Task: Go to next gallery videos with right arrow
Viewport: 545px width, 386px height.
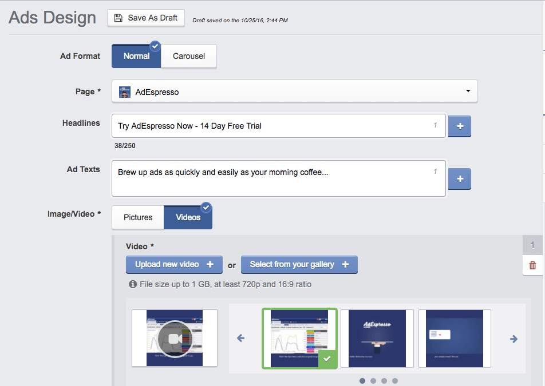Action: (x=514, y=339)
